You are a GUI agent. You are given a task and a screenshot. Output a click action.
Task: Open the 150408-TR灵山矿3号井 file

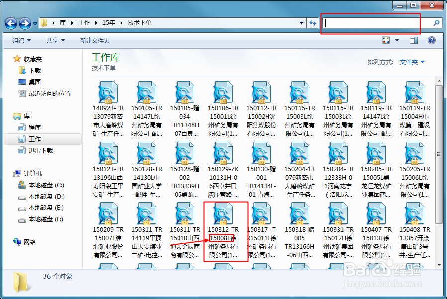coord(414,216)
